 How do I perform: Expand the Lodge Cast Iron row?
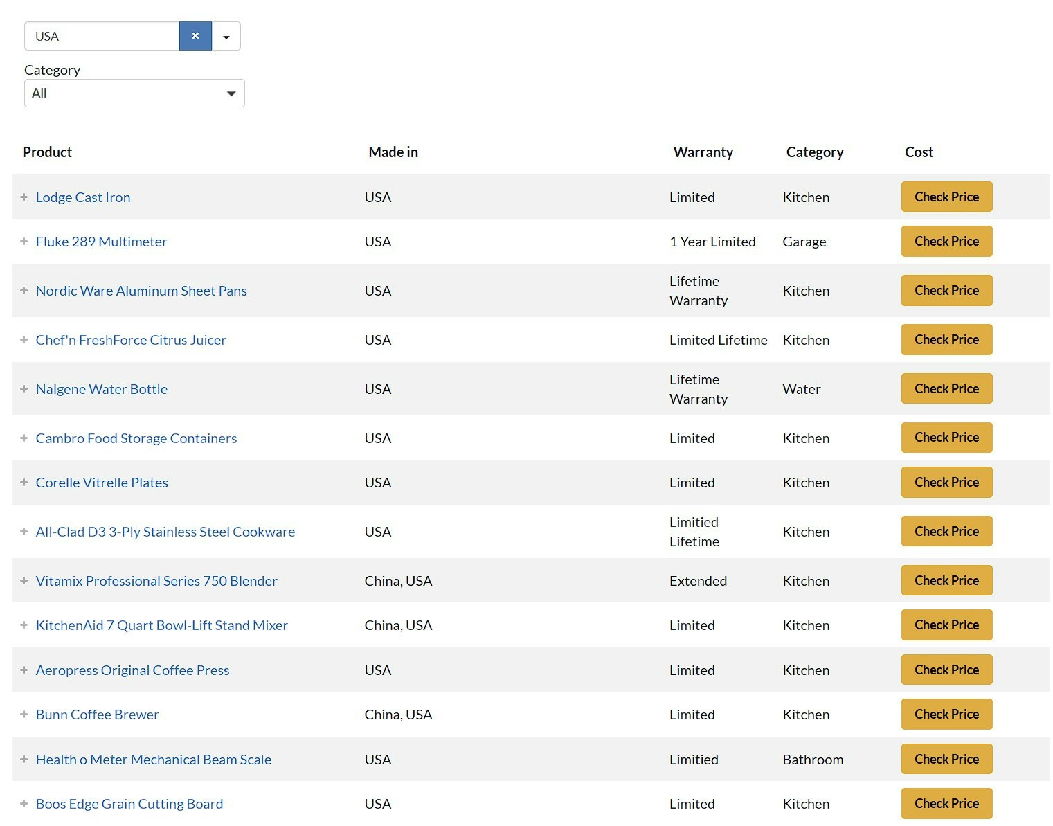tap(24, 197)
